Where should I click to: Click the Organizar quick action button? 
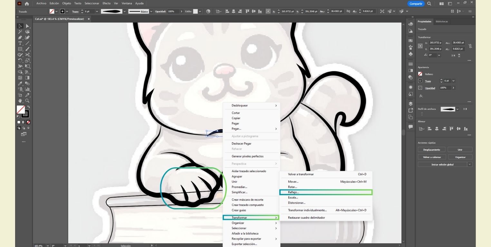(x=460, y=157)
